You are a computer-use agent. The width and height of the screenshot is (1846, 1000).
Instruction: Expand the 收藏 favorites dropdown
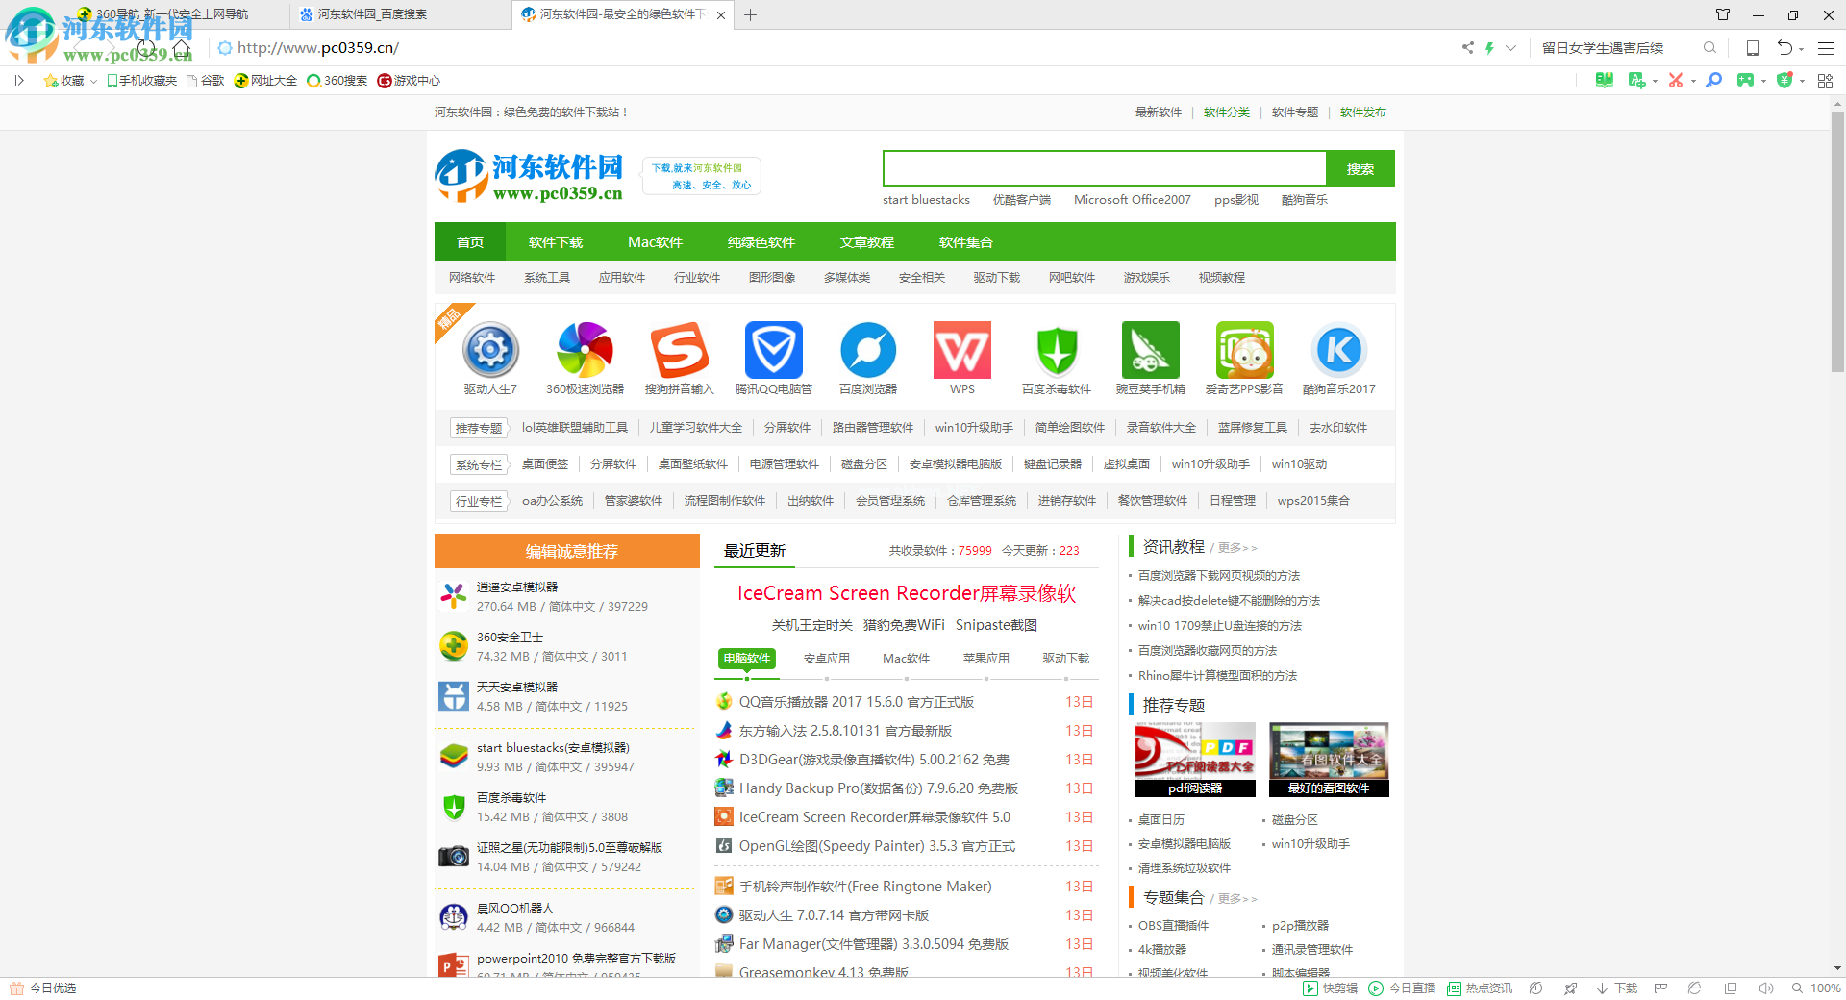(93, 82)
